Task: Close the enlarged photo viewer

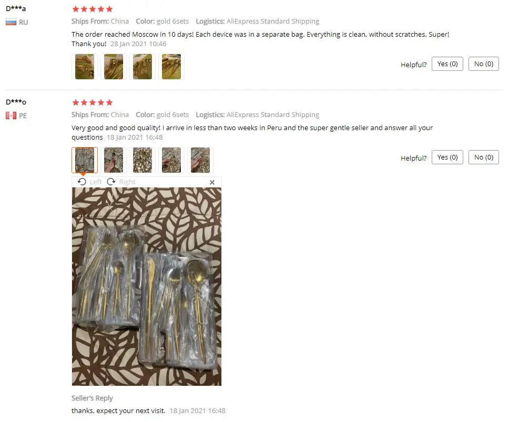Action: 212,183
